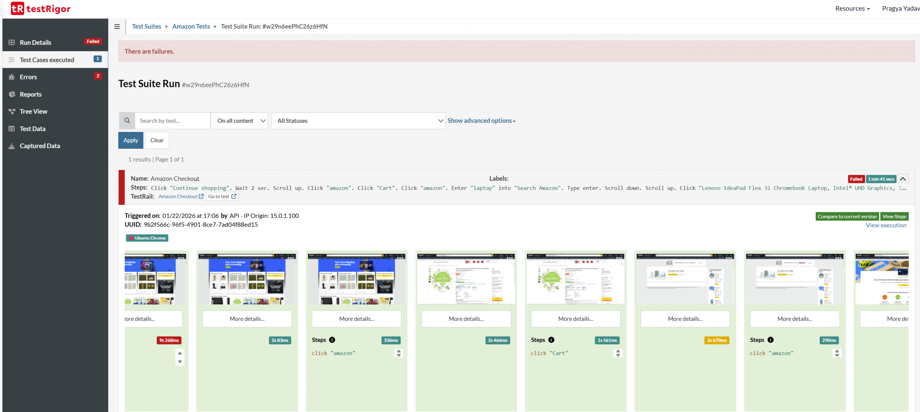Open the Errors bug icon in sidebar
Viewport: 920px width, 412px height.
(11, 77)
